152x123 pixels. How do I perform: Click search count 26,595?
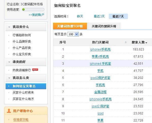coord(138,92)
